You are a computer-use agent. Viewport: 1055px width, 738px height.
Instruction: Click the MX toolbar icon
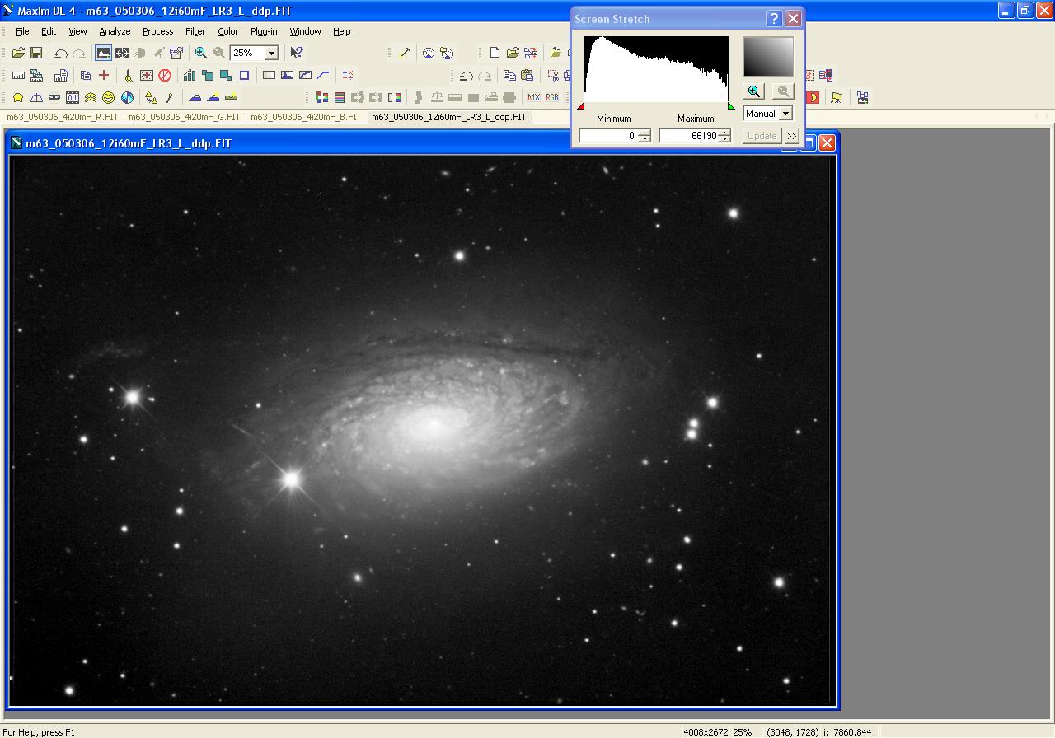(x=533, y=97)
